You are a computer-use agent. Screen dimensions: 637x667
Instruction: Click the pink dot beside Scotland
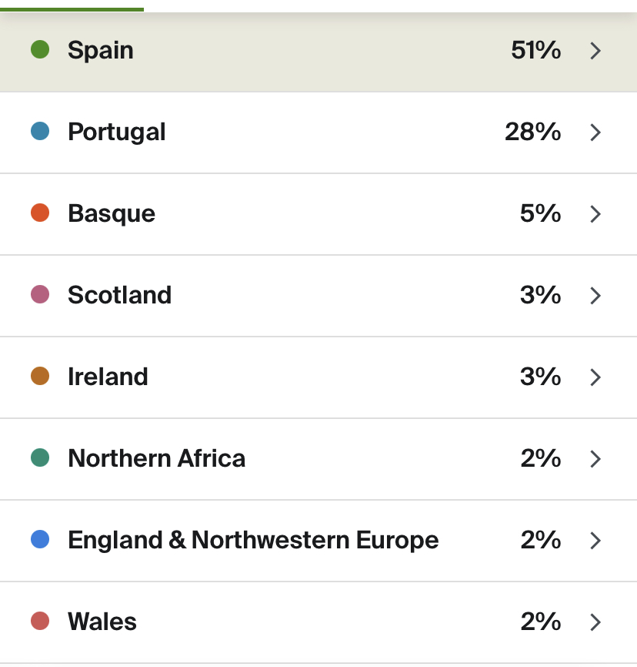click(x=40, y=295)
